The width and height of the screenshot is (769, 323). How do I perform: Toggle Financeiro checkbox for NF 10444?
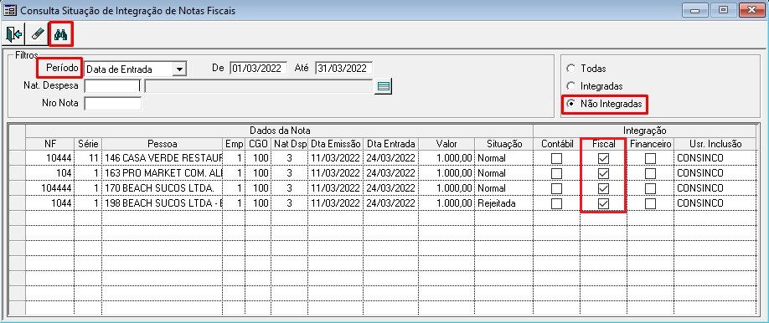click(x=650, y=158)
